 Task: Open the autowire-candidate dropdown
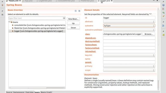[129, 30]
